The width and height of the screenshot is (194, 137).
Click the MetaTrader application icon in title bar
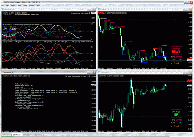[x=2, y=2]
